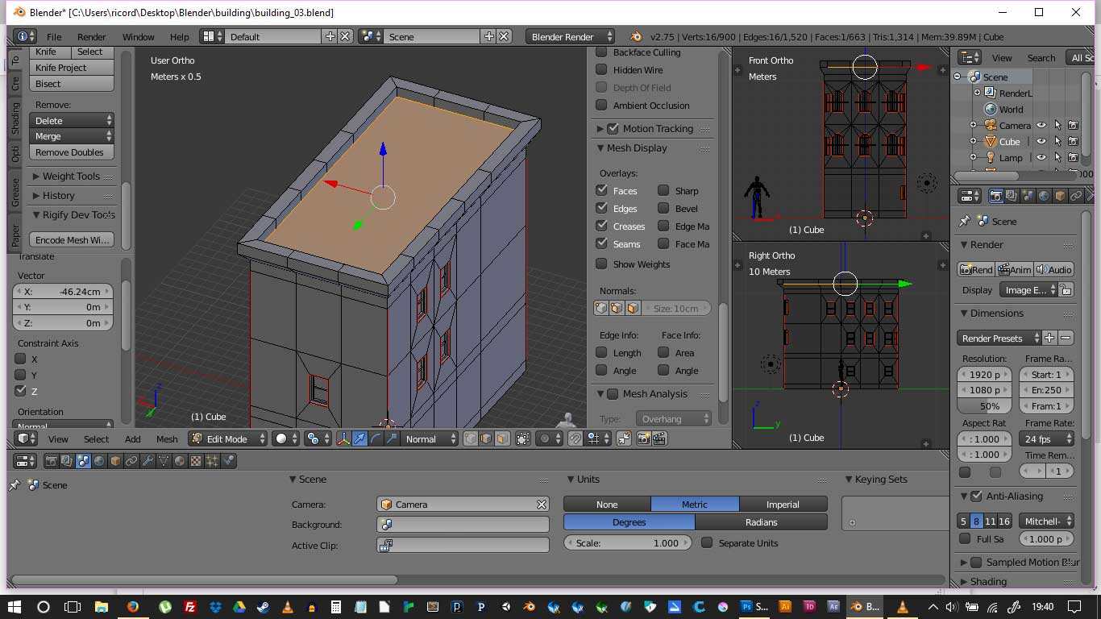Toggle limit selection to visible icon

(x=523, y=438)
